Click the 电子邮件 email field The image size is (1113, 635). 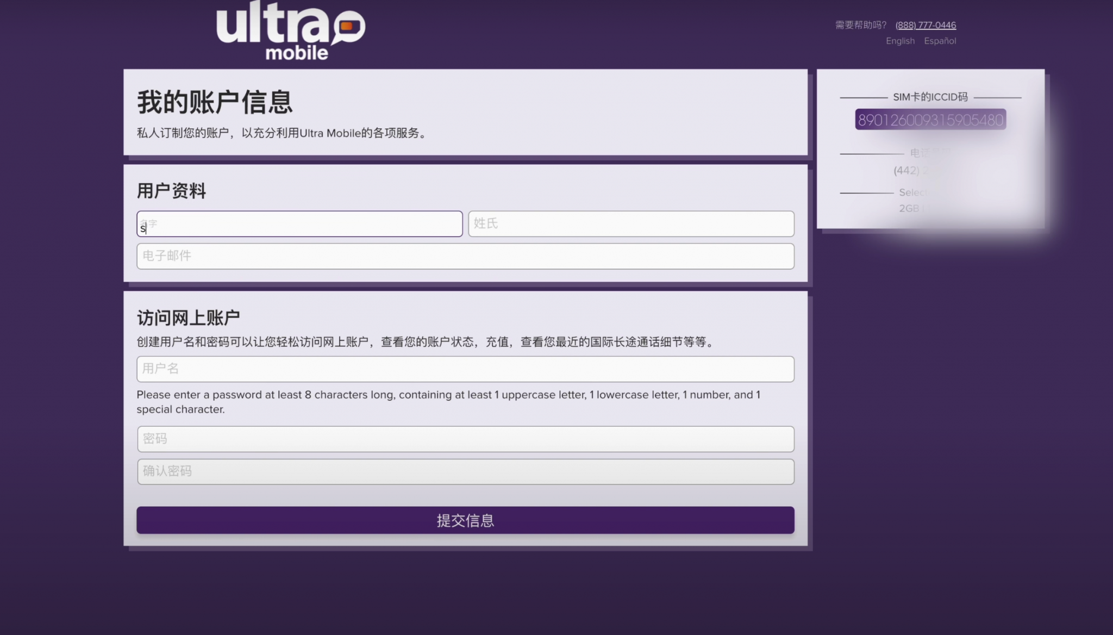tap(465, 256)
